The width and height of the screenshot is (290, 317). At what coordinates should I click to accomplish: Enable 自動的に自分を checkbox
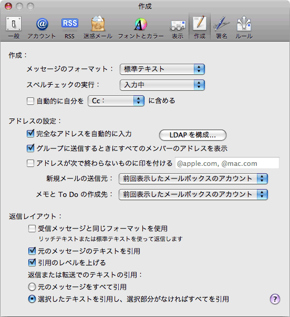[x=30, y=101]
